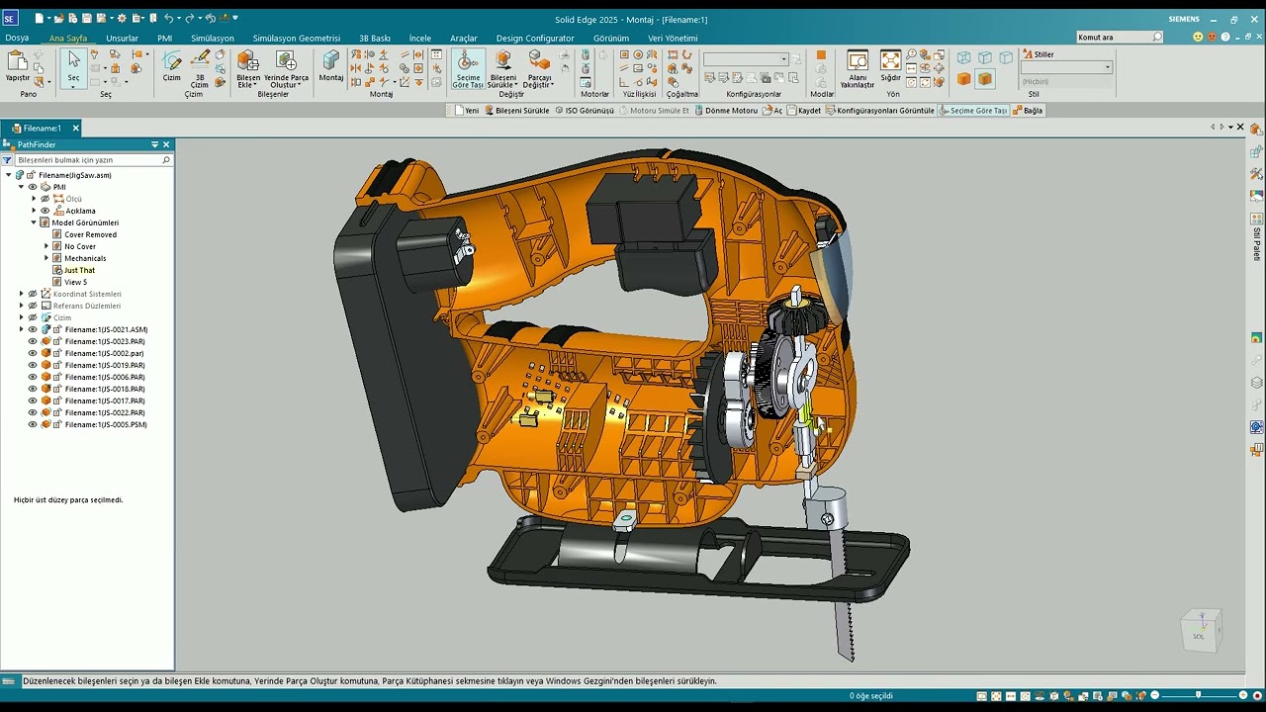
Task: Click the Dönme Motoru button
Action: pyautogui.click(x=726, y=111)
